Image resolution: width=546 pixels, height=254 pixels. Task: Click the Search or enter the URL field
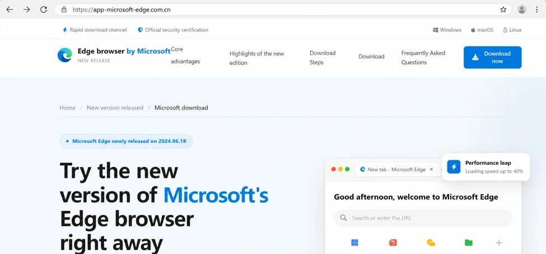pyautogui.click(x=423, y=218)
